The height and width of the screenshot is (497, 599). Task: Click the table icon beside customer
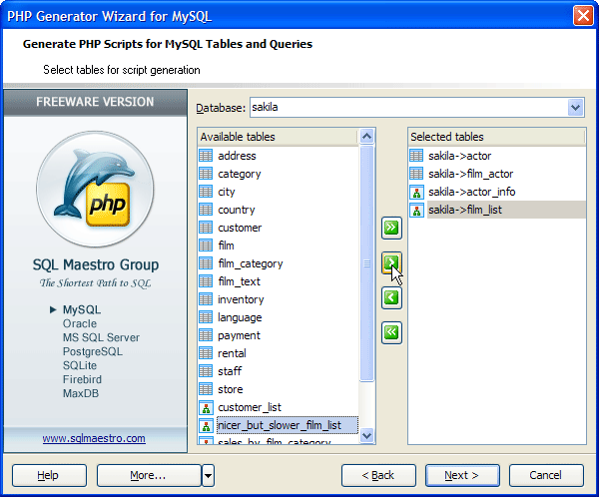[x=206, y=228]
